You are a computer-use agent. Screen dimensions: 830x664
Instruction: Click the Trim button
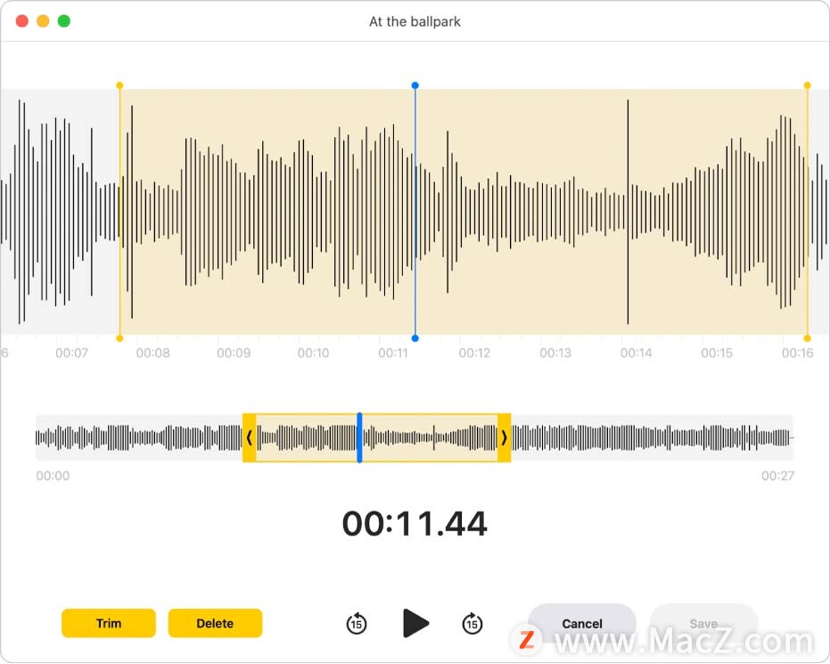[x=109, y=623]
